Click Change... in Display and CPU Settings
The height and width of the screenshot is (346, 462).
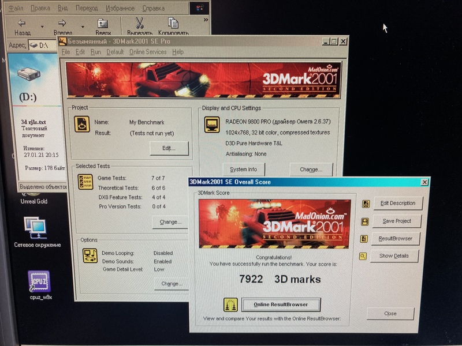click(x=311, y=170)
